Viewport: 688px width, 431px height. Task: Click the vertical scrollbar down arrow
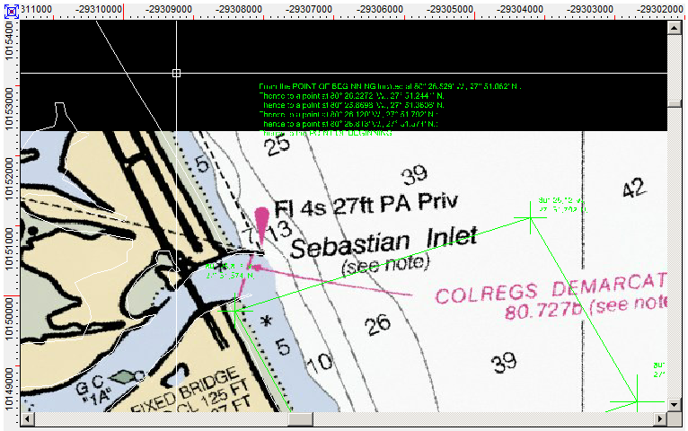pos(674,404)
